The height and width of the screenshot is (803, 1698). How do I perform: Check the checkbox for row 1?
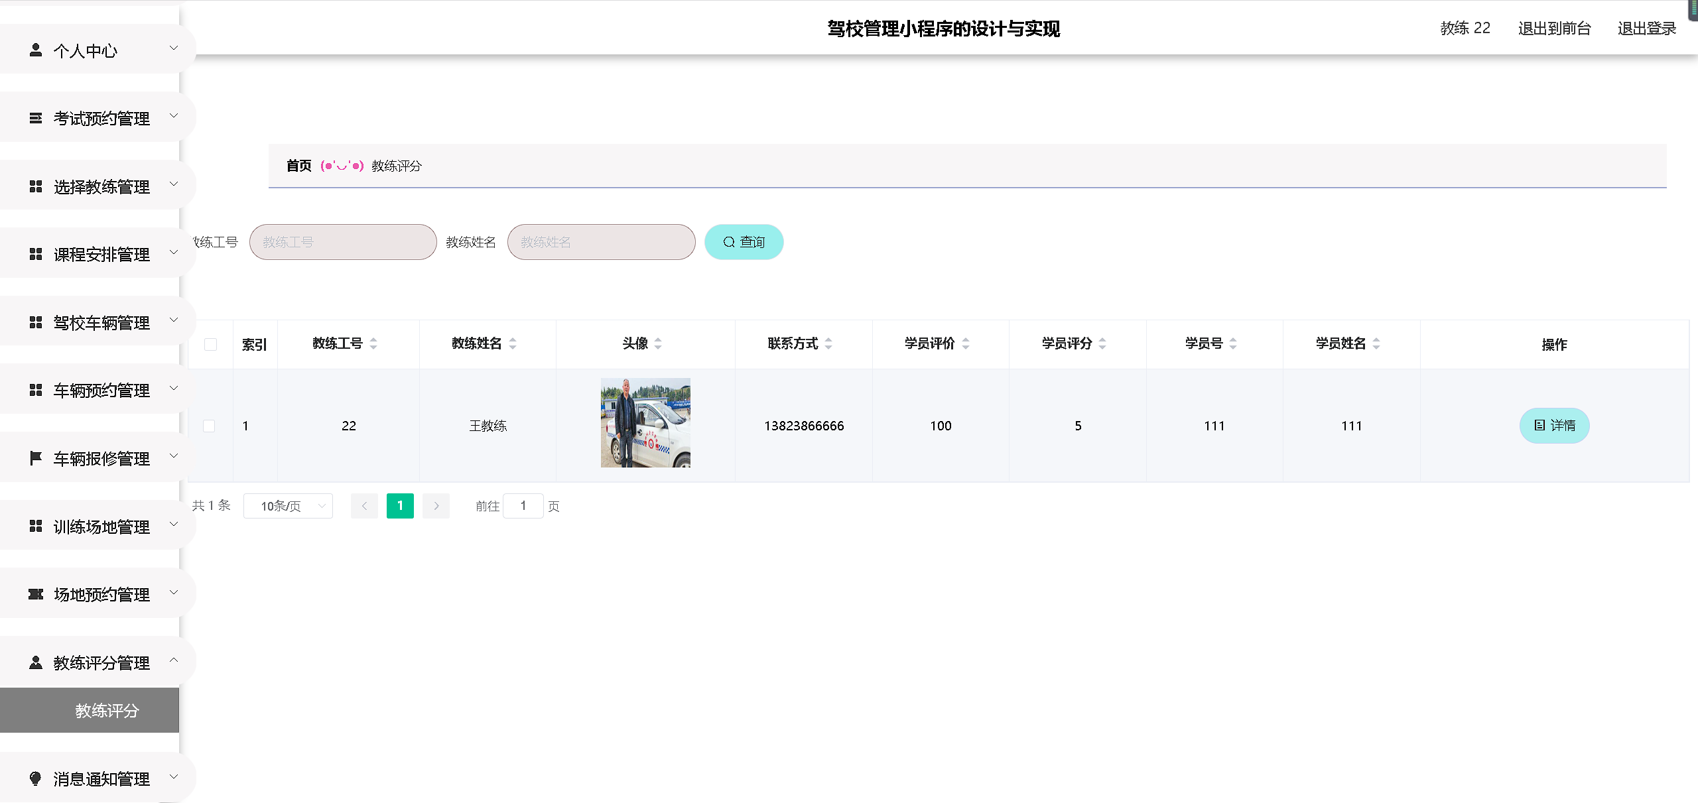(x=209, y=426)
